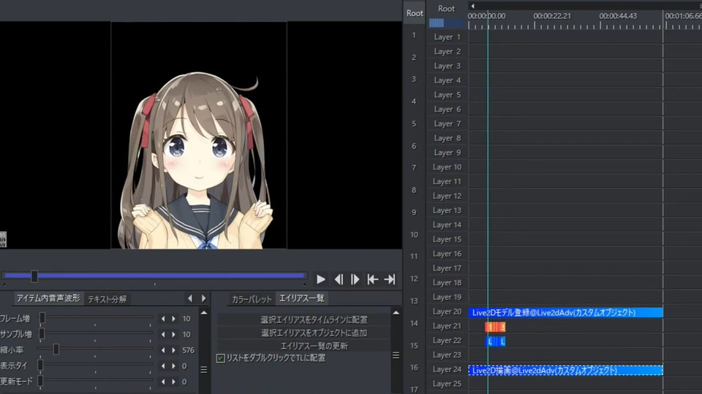Click the フレーム増 value field 10
Image resolution: width=702 pixels, height=394 pixels.
[x=186, y=319]
